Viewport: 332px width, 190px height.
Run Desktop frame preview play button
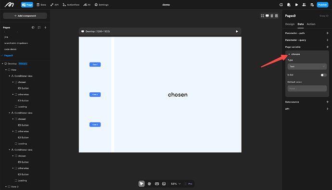(x=237, y=31)
